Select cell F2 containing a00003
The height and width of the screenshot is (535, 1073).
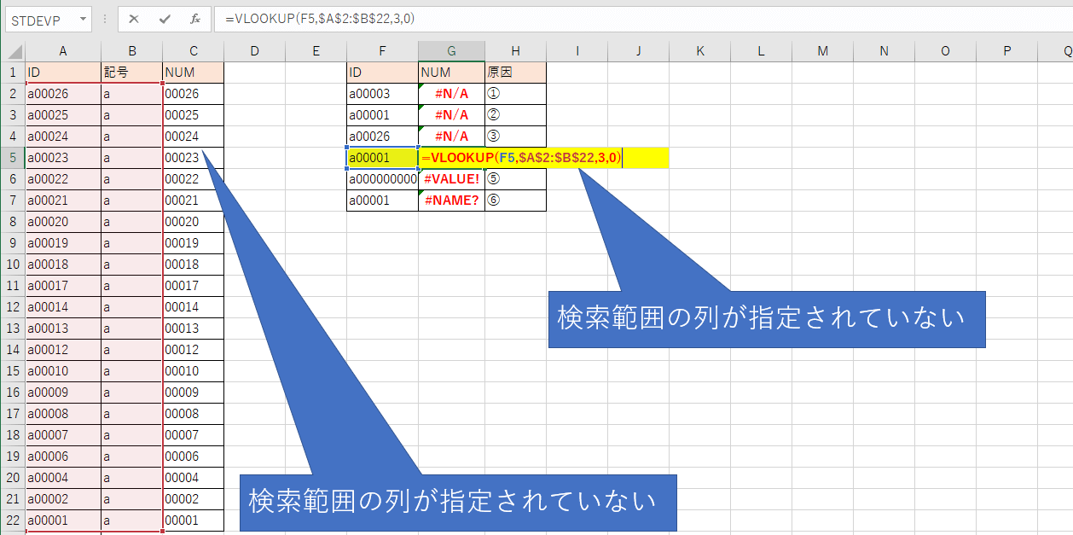[x=382, y=93]
